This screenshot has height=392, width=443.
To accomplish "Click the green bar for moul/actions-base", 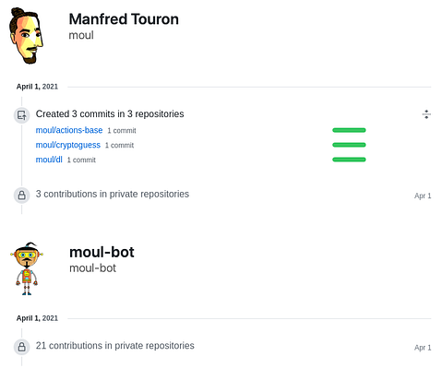I will click(349, 130).
